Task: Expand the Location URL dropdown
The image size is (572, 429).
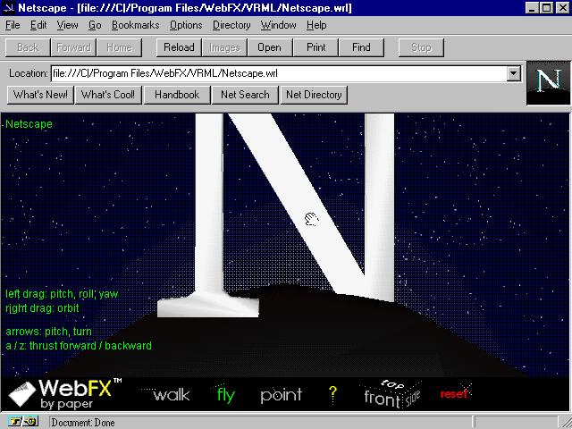Action: point(514,73)
